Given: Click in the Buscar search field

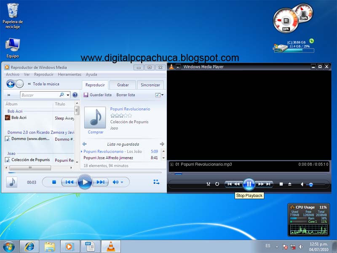Looking at the screenshot, I should [x=40, y=95].
